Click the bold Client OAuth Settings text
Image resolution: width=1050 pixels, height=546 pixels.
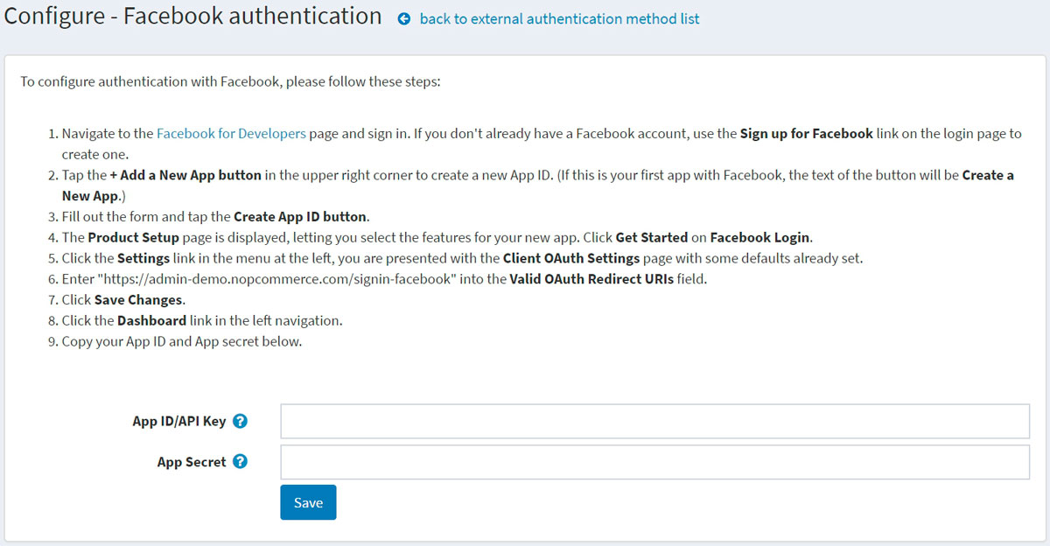coord(571,259)
